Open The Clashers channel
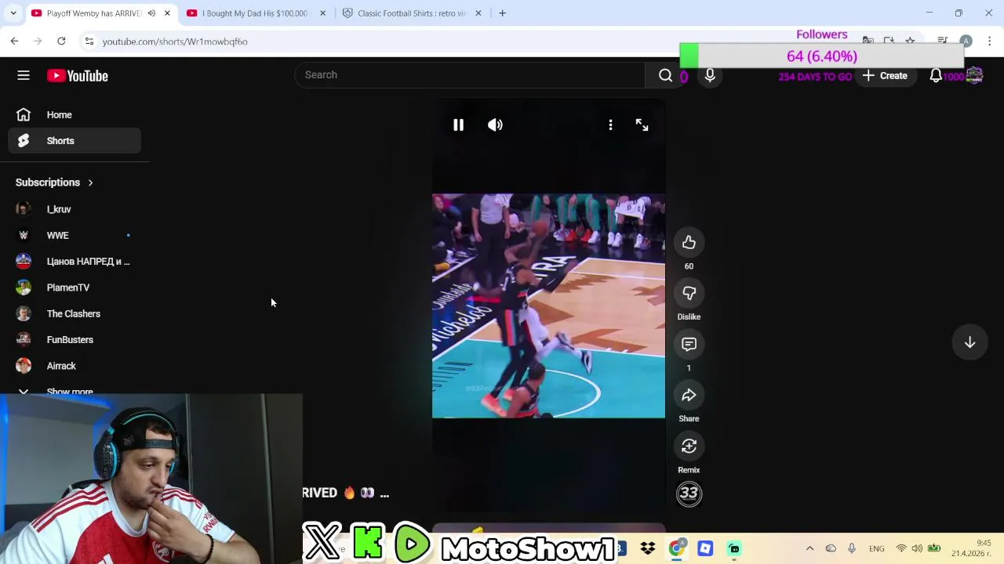Image resolution: width=1004 pixels, height=564 pixels. pyautogui.click(x=75, y=313)
